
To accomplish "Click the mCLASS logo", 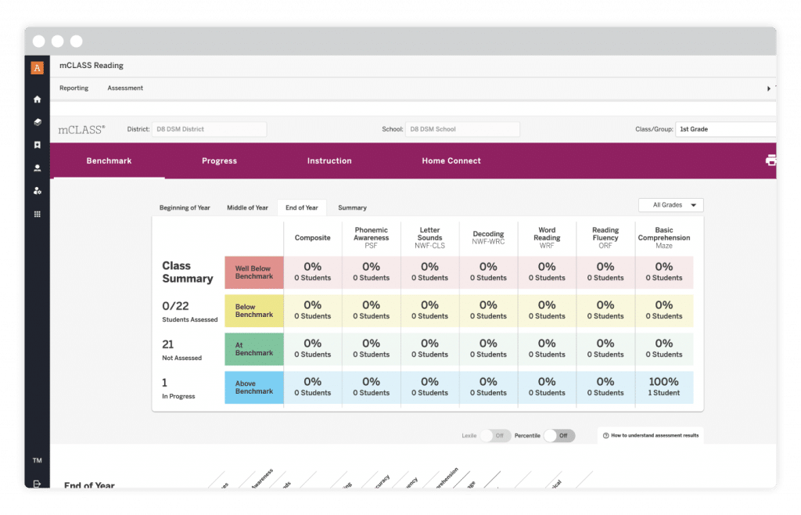I will 81,130.
